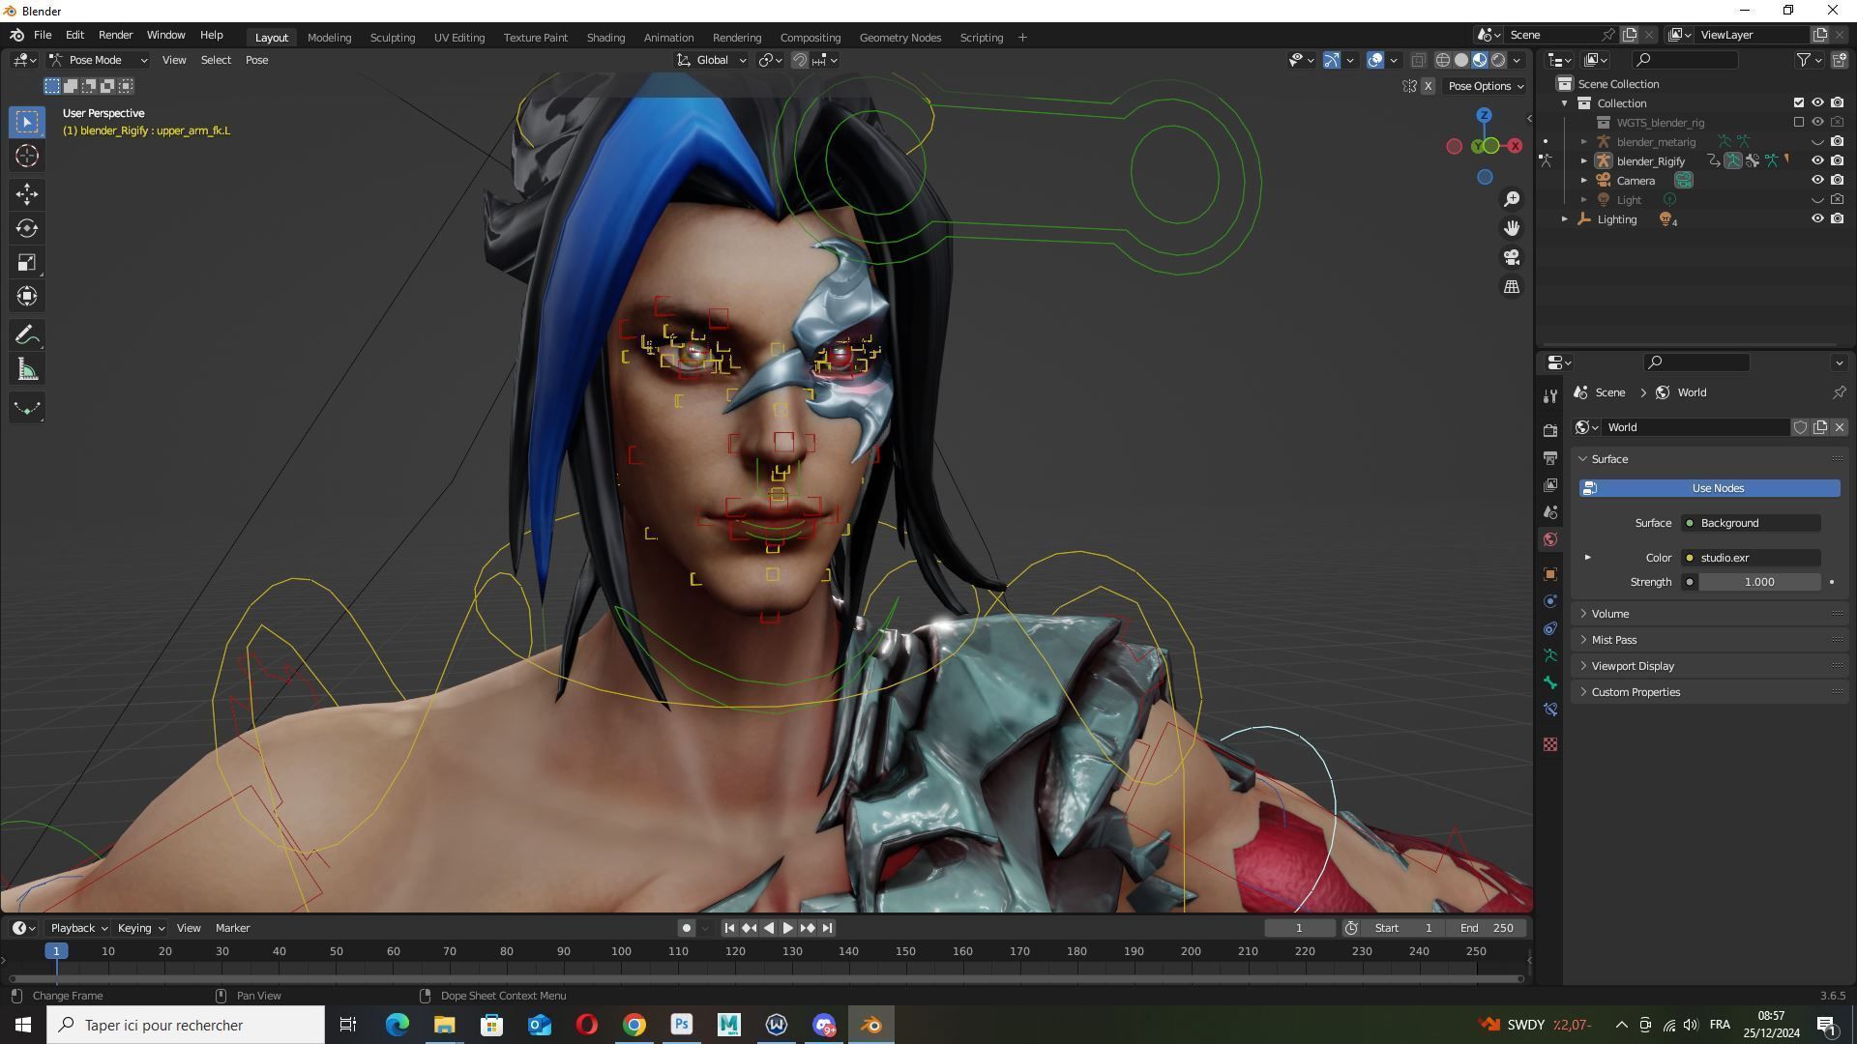The width and height of the screenshot is (1857, 1044).
Task: Click the zoom viewport magnifier icon
Action: (1512, 199)
